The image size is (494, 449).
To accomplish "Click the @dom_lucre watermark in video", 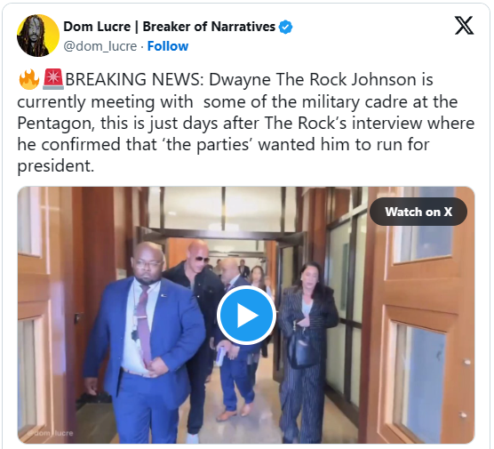I will click(51, 433).
